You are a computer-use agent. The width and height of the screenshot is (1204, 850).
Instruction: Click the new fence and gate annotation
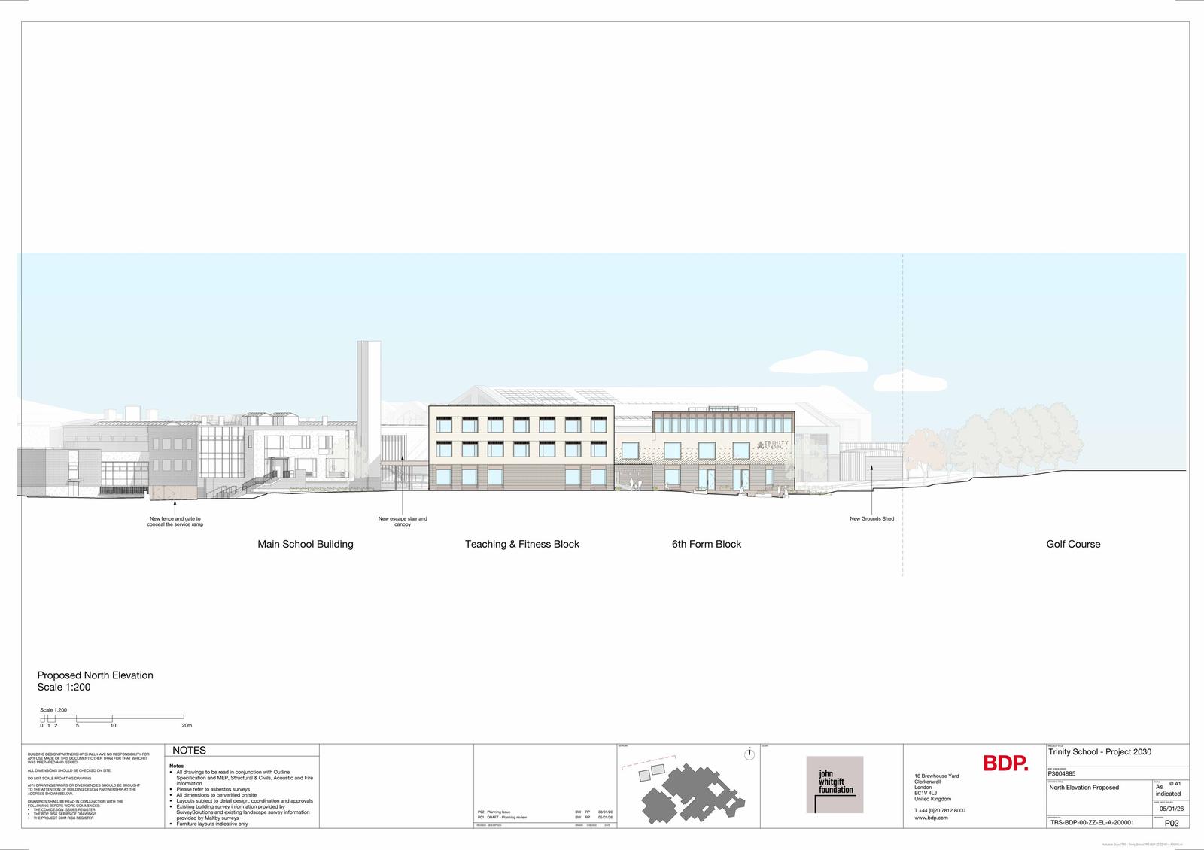[175, 521]
